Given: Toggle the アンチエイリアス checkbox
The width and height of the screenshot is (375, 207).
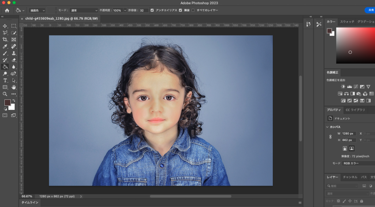Looking at the screenshot, I should tap(152, 10).
